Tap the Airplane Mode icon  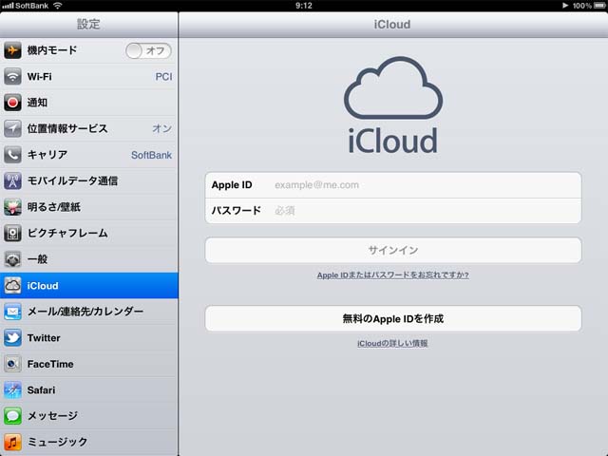tap(12, 50)
